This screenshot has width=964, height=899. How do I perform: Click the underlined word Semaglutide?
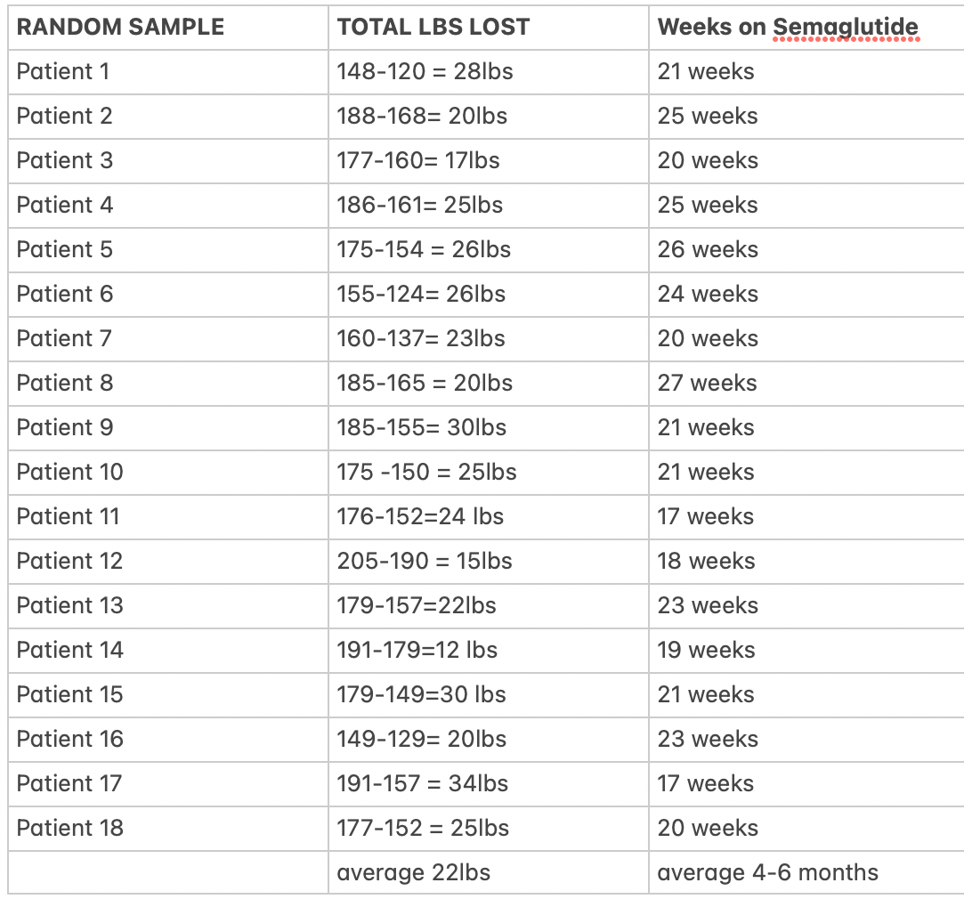point(845,27)
